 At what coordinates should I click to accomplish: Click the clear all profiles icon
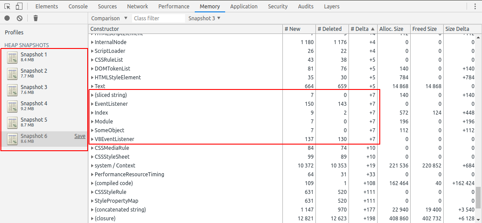coord(19,18)
